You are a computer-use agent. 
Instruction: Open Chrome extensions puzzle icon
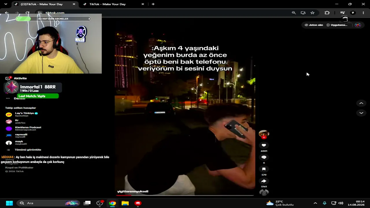click(327, 13)
